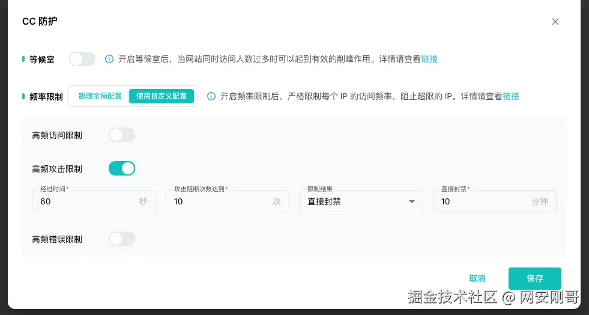The image size is (589, 315).
Task: Turn on 高频错误限制 switch
Action: pos(122,239)
